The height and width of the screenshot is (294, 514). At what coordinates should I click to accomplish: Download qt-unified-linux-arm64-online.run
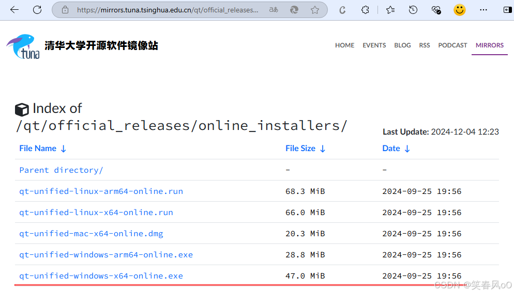coord(101,191)
